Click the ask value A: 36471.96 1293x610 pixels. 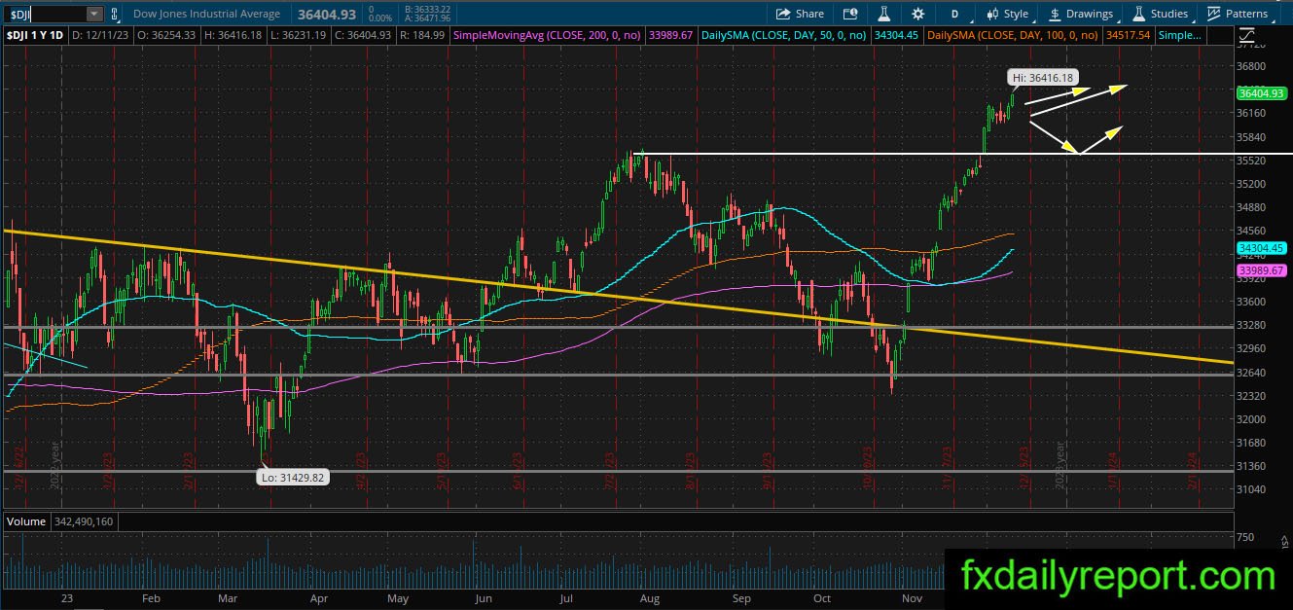click(430, 18)
